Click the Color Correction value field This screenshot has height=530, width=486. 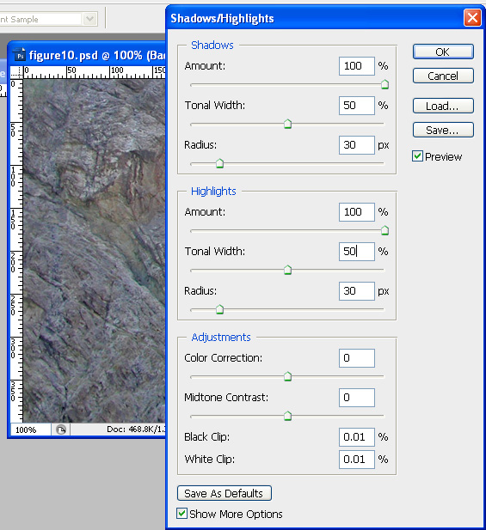point(357,358)
